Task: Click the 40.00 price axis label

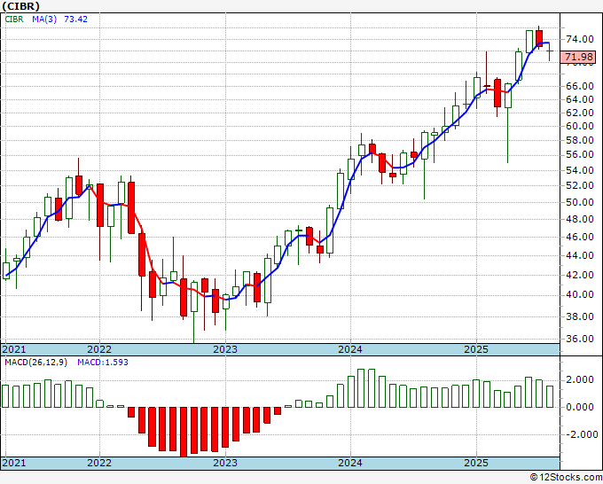Action: pyautogui.click(x=580, y=294)
